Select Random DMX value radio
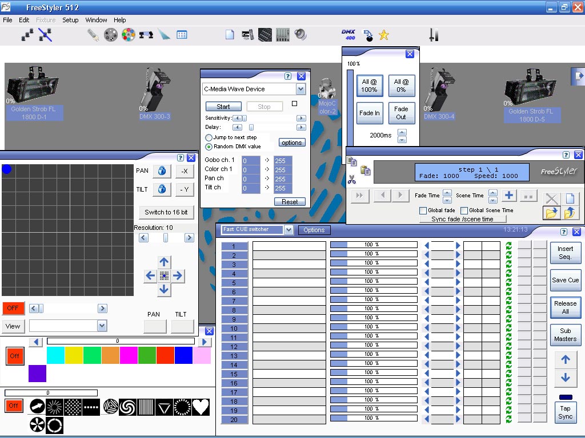 (209, 147)
